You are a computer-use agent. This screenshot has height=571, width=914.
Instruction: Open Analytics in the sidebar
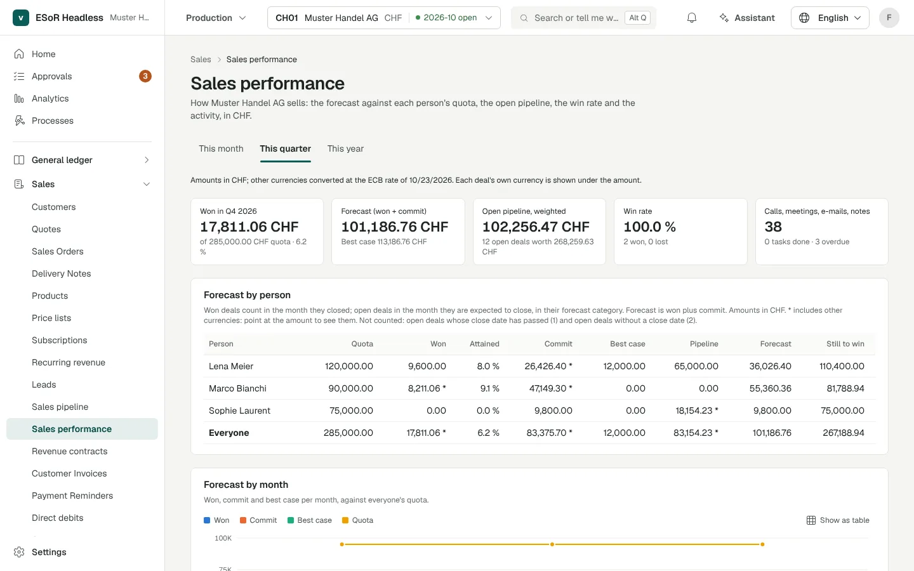[x=82, y=98]
